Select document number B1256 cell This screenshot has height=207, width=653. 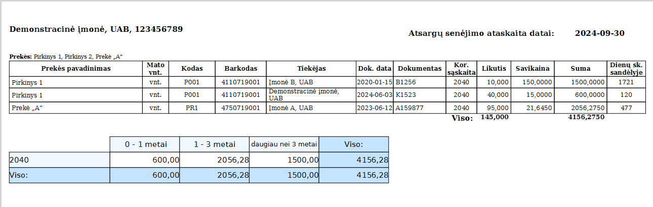406,82
